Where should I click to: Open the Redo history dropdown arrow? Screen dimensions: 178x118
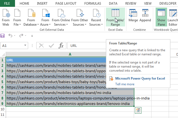pyautogui.click(x=26, y=36)
